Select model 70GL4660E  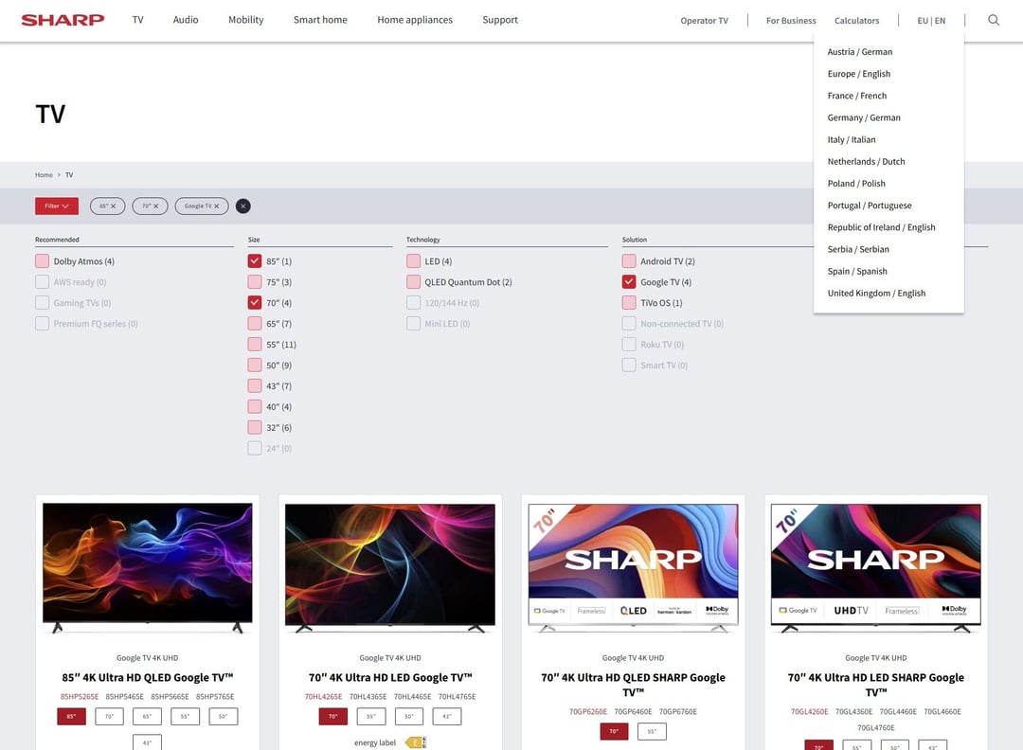[x=942, y=712]
